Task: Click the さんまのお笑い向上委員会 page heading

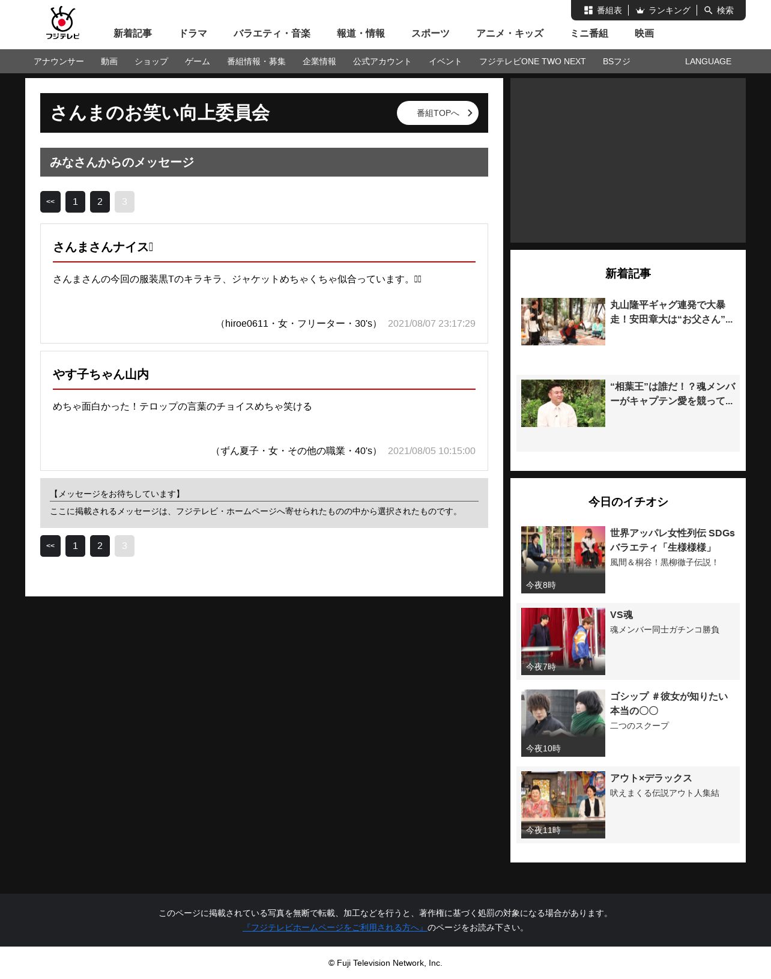Action: coord(160,113)
